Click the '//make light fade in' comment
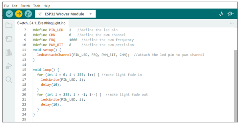This screenshot has height=125, width=240. [122, 75]
